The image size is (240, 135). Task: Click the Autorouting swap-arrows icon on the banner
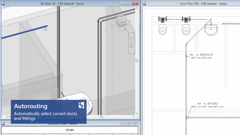click(81, 105)
